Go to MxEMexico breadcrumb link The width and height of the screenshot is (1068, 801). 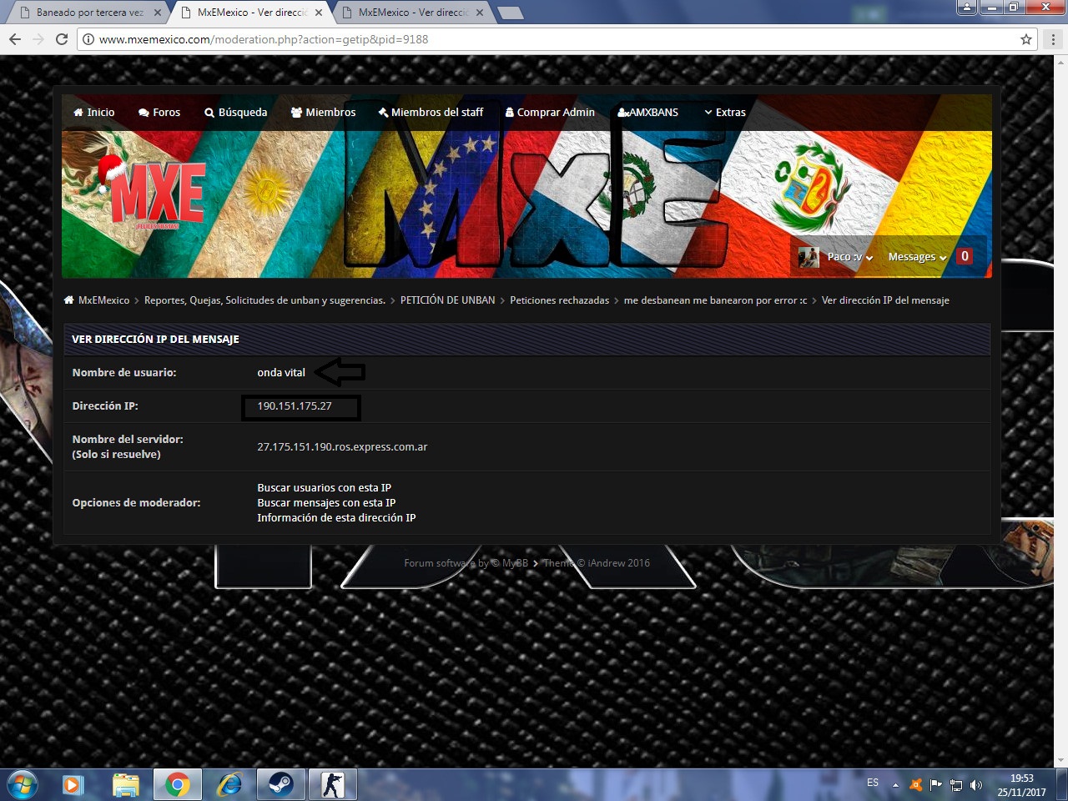(103, 300)
